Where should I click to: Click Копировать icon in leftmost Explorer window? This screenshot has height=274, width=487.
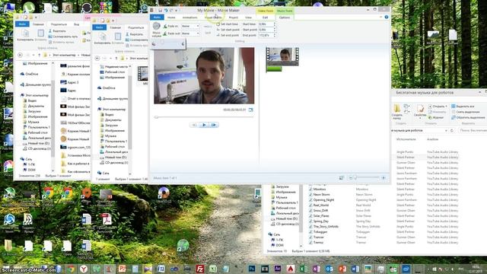pos(25,35)
